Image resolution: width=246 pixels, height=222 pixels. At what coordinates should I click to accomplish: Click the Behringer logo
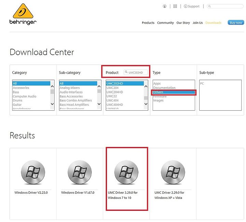point(23,14)
